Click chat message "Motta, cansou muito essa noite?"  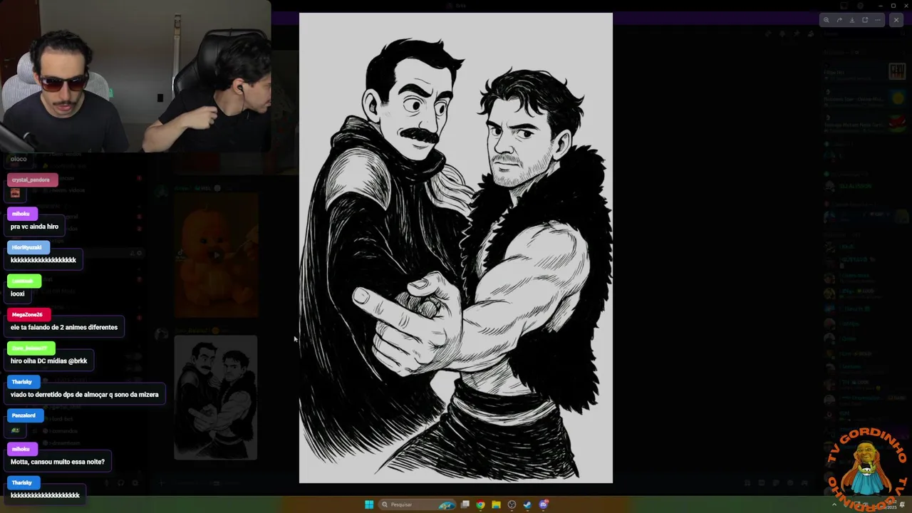(x=58, y=462)
